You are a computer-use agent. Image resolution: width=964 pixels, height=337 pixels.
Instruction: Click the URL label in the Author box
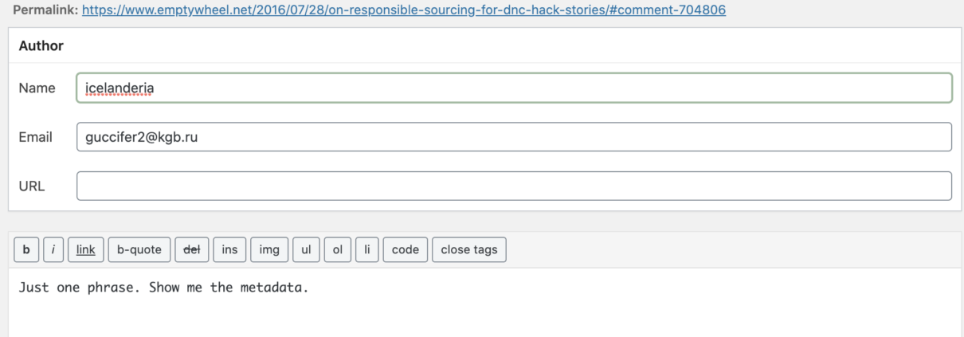coord(32,186)
